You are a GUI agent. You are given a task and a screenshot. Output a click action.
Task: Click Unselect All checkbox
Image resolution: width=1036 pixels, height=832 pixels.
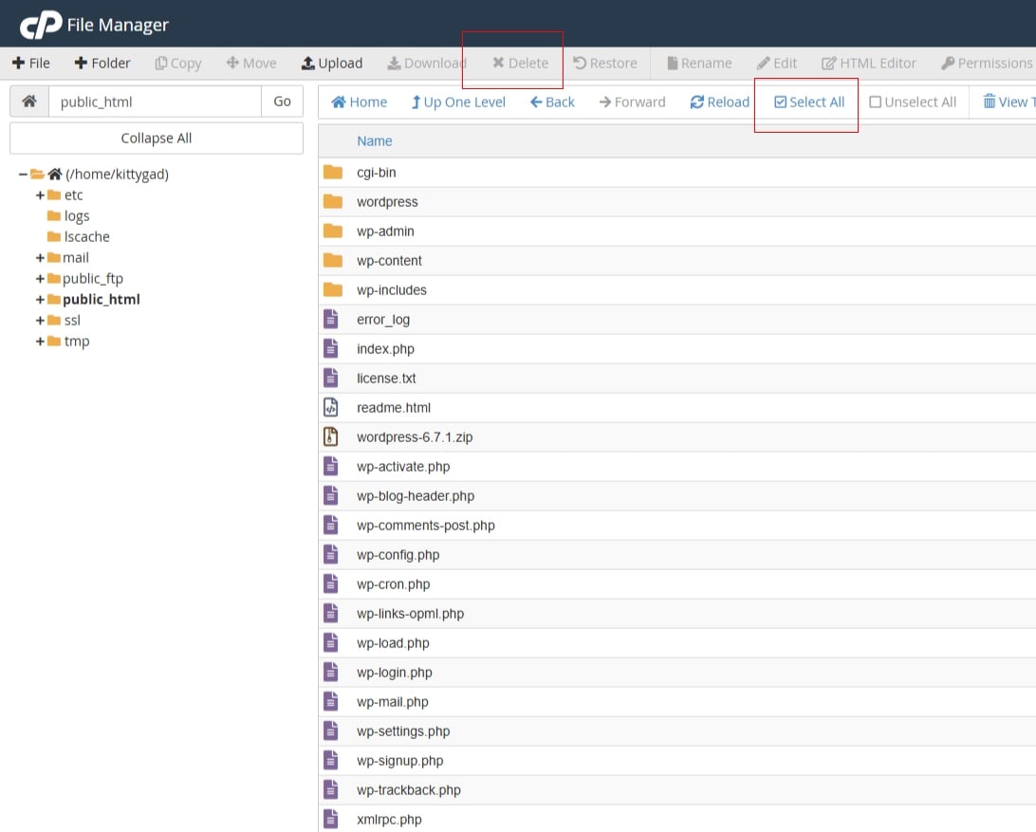913,102
